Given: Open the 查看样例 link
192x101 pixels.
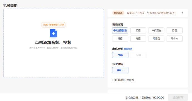Looking at the screenshot, I should click(128, 49).
